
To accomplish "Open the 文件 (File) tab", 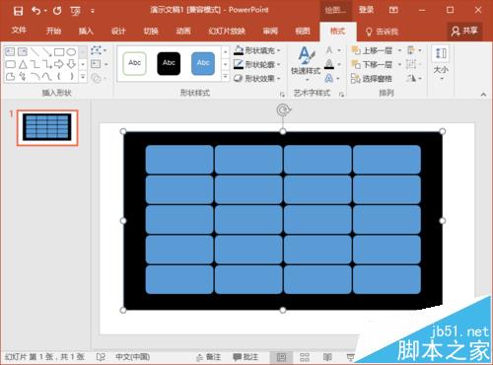I will point(19,31).
